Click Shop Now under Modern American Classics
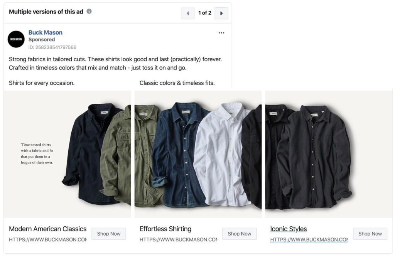 click(109, 234)
